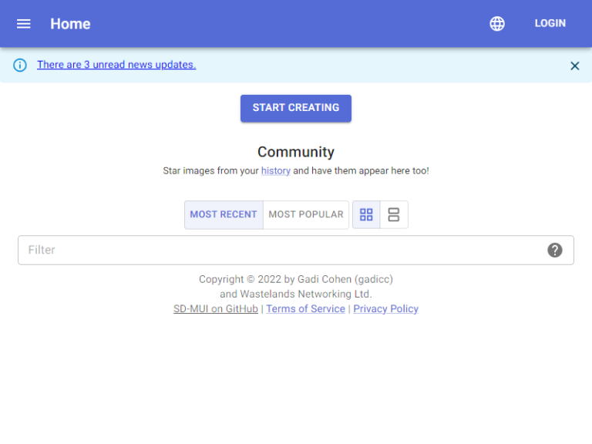Open the Terms of Service link
The image size is (592, 444).
305,308
